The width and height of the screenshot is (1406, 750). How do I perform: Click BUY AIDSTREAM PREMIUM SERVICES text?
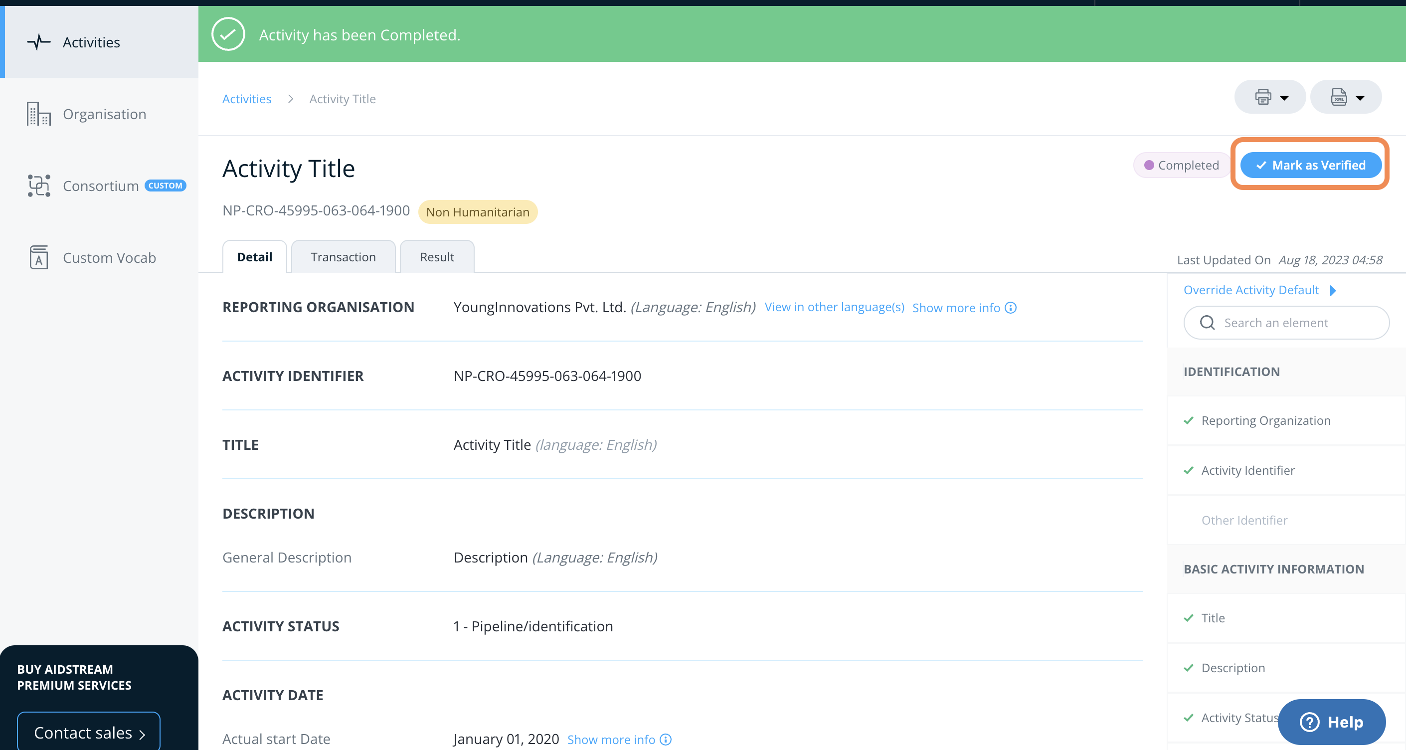[74, 677]
